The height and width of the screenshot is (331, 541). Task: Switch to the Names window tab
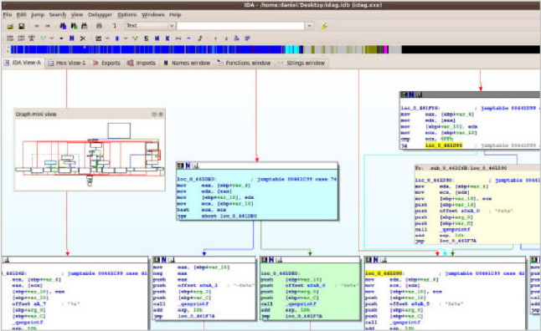click(187, 63)
